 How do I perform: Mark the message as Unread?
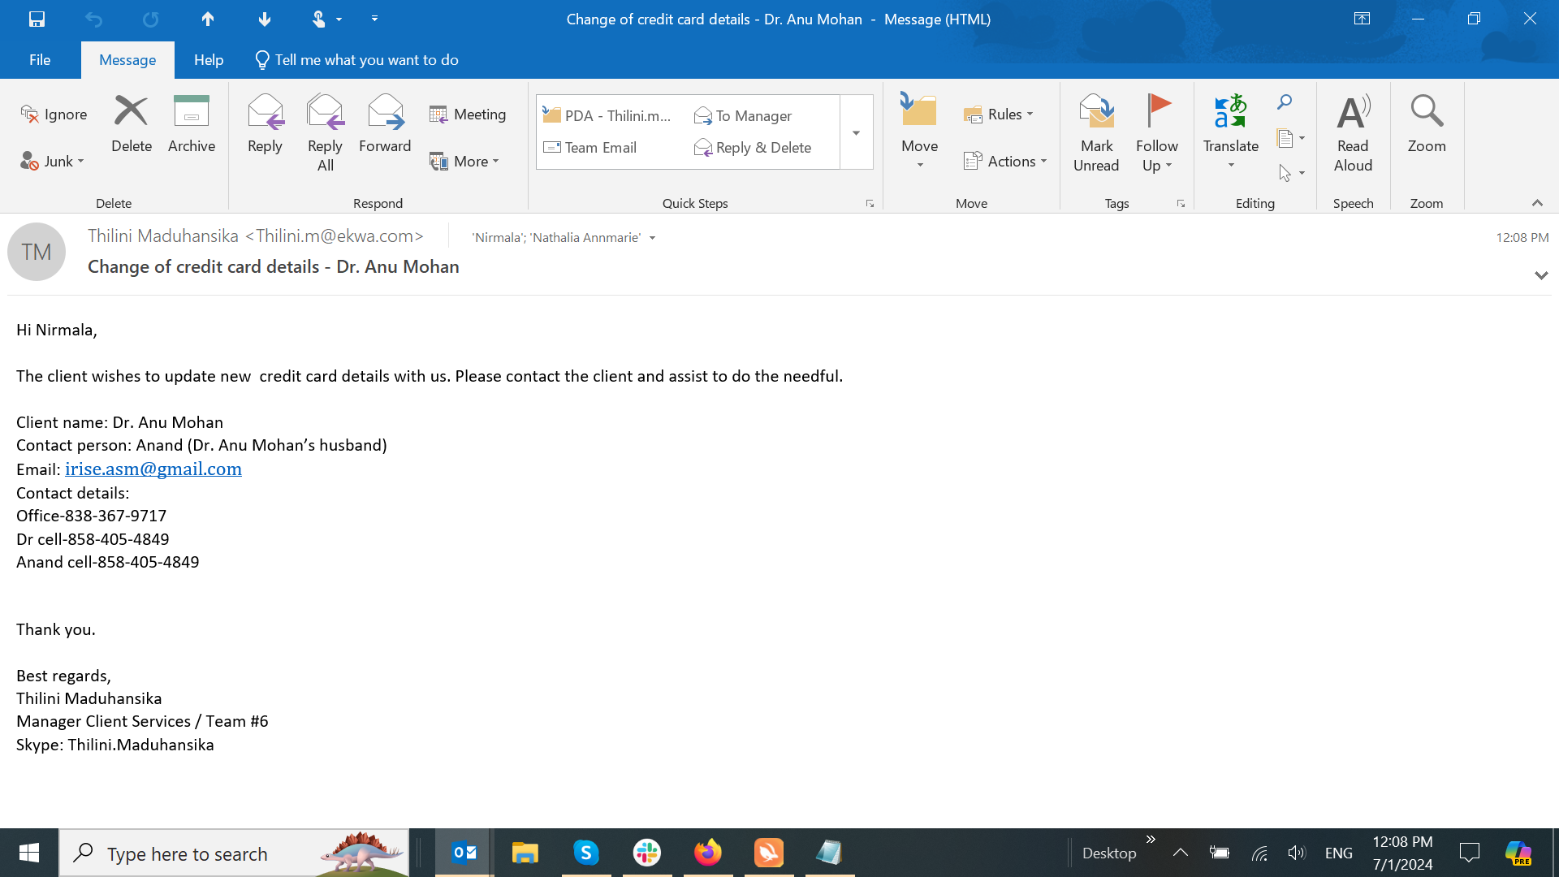pos(1096,133)
